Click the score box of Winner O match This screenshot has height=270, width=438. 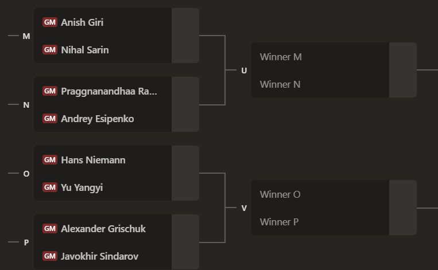[x=402, y=208]
